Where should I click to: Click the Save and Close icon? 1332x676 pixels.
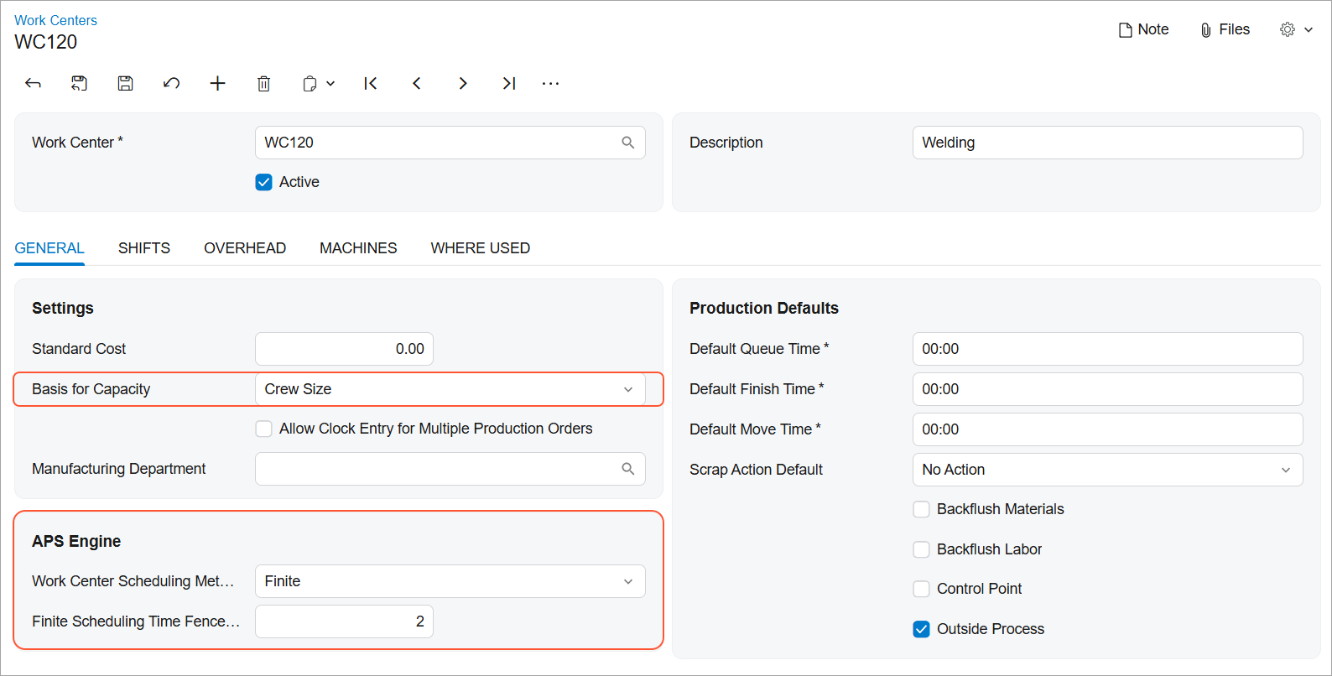79,83
